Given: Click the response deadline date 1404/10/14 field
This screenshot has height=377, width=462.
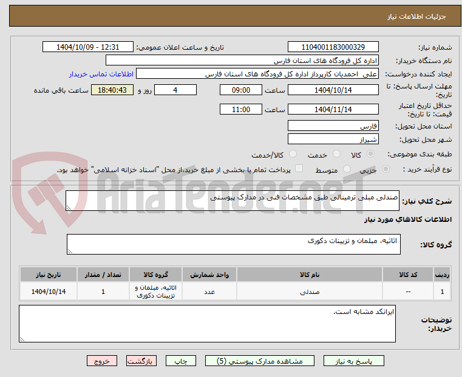Looking at the screenshot, I should (x=333, y=90).
